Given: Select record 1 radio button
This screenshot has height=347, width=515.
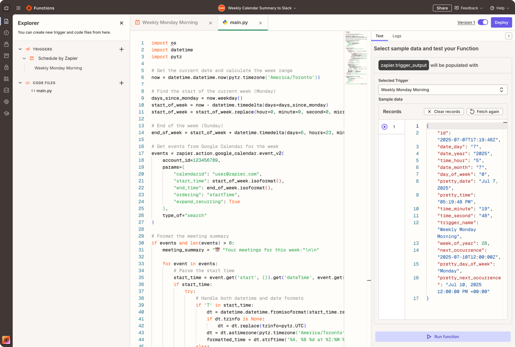Looking at the screenshot, I should 384,127.
